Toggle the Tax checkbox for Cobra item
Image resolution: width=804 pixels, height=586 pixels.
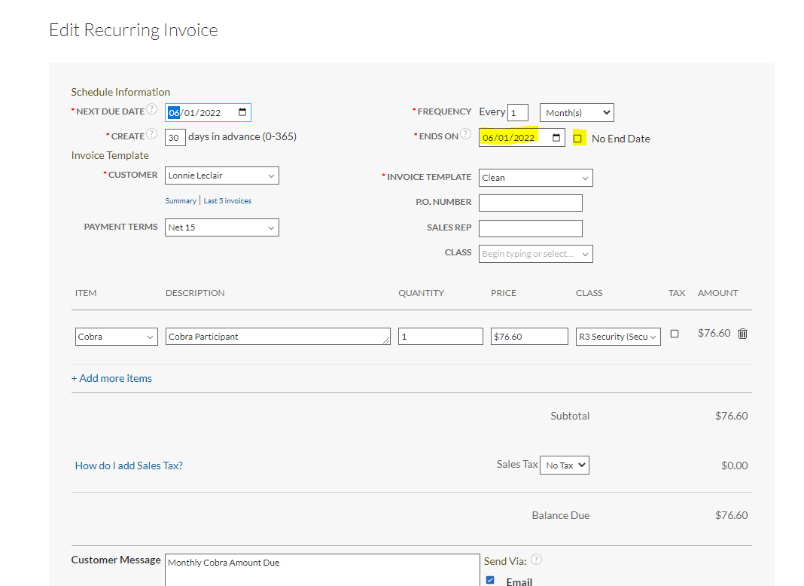[675, 334]
